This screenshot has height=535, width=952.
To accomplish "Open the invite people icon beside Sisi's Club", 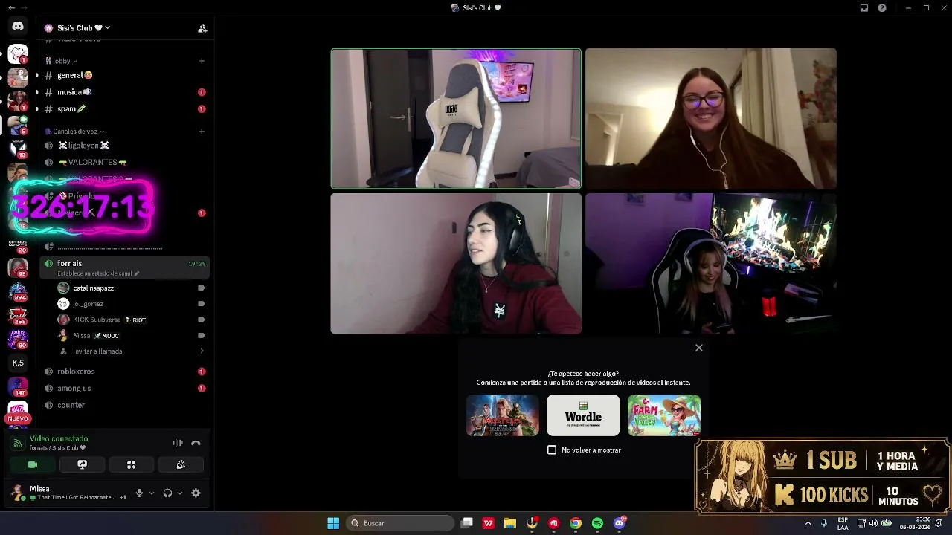I will (202, 28).
